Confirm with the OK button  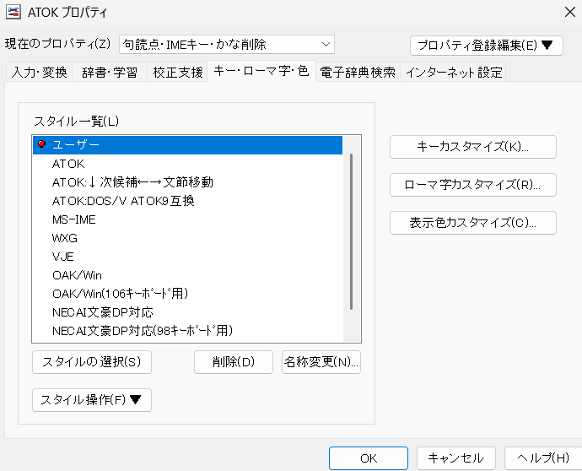pyautogui.click(x=369, y=458)
